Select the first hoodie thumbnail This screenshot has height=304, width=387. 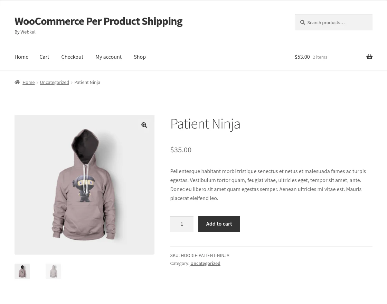tap(22, 271)
